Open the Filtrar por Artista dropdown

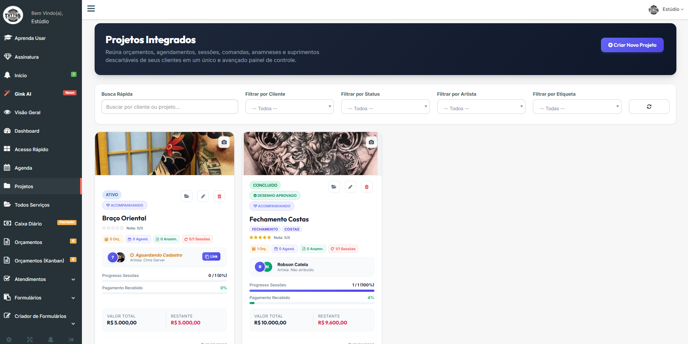pyautogui.click(x=481, y=107)
